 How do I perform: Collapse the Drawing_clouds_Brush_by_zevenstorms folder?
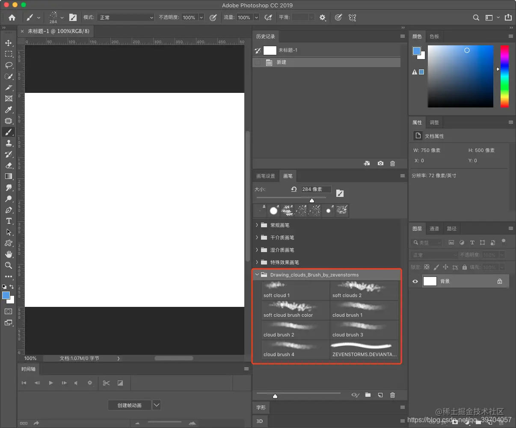257,275
